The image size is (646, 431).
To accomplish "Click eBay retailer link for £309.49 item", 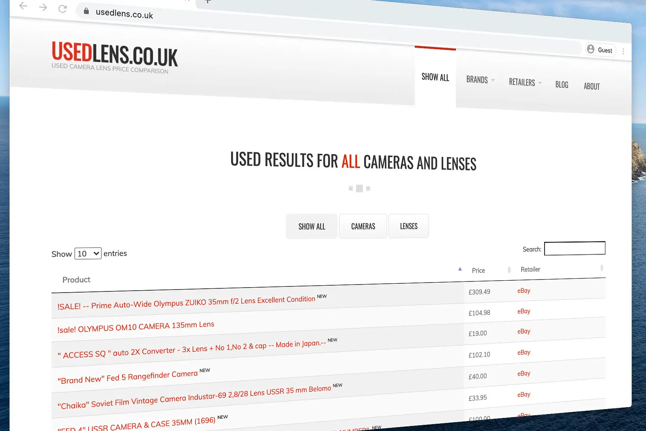I will pos(523,291).
